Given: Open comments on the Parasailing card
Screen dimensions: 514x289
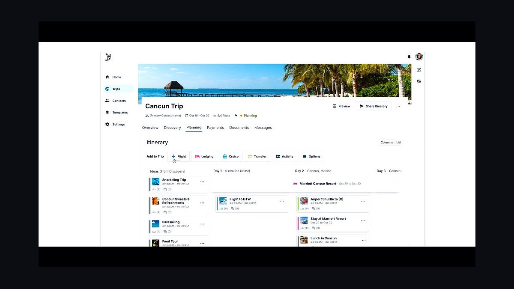Looking at the screenshot, I should pos(167,232).
